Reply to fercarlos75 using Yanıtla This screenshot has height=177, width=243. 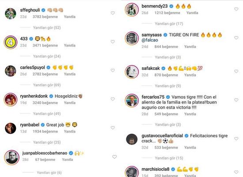tap(190, 114)
